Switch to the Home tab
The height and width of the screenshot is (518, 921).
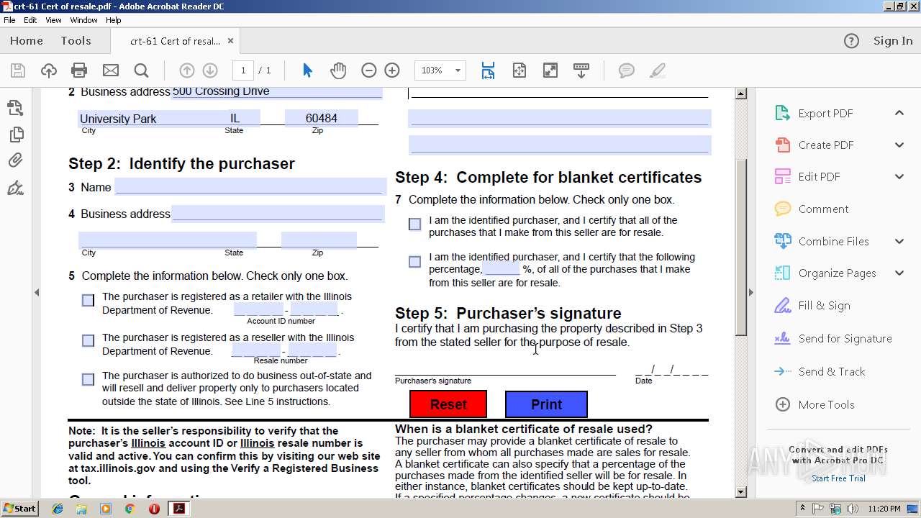tap(27, 41)
